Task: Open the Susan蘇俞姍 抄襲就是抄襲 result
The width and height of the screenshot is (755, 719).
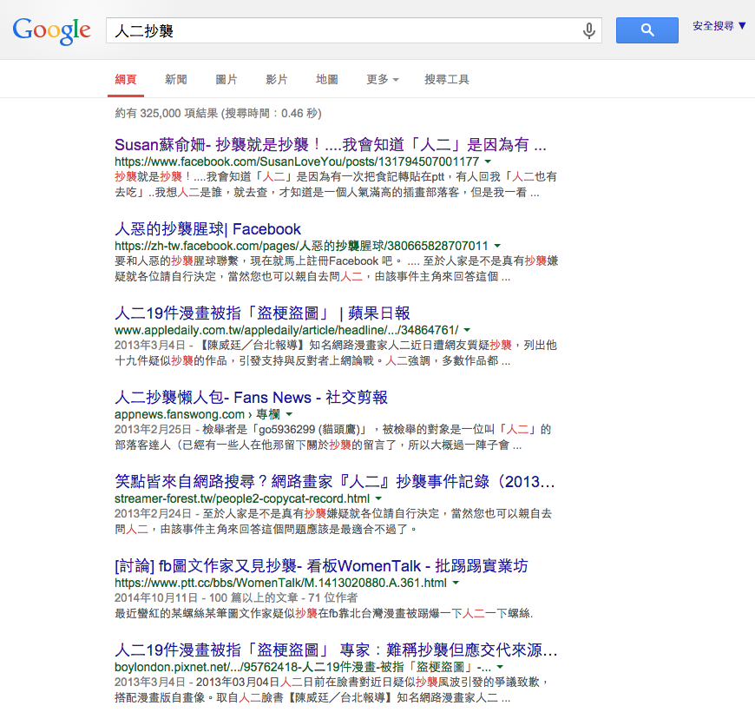Action: [x=331, y=144]
